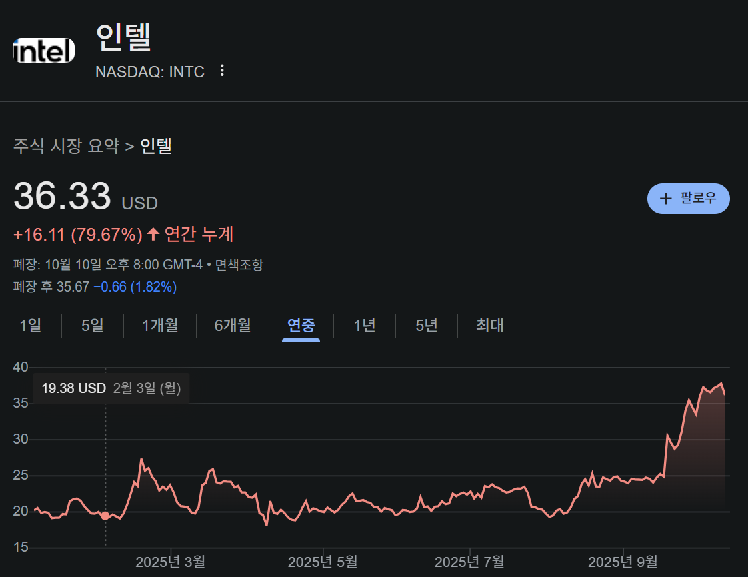Click the highlighted 2월 3일 chart data point
Image resolution: width=748 pixels, height=577 pixels.
105,516
